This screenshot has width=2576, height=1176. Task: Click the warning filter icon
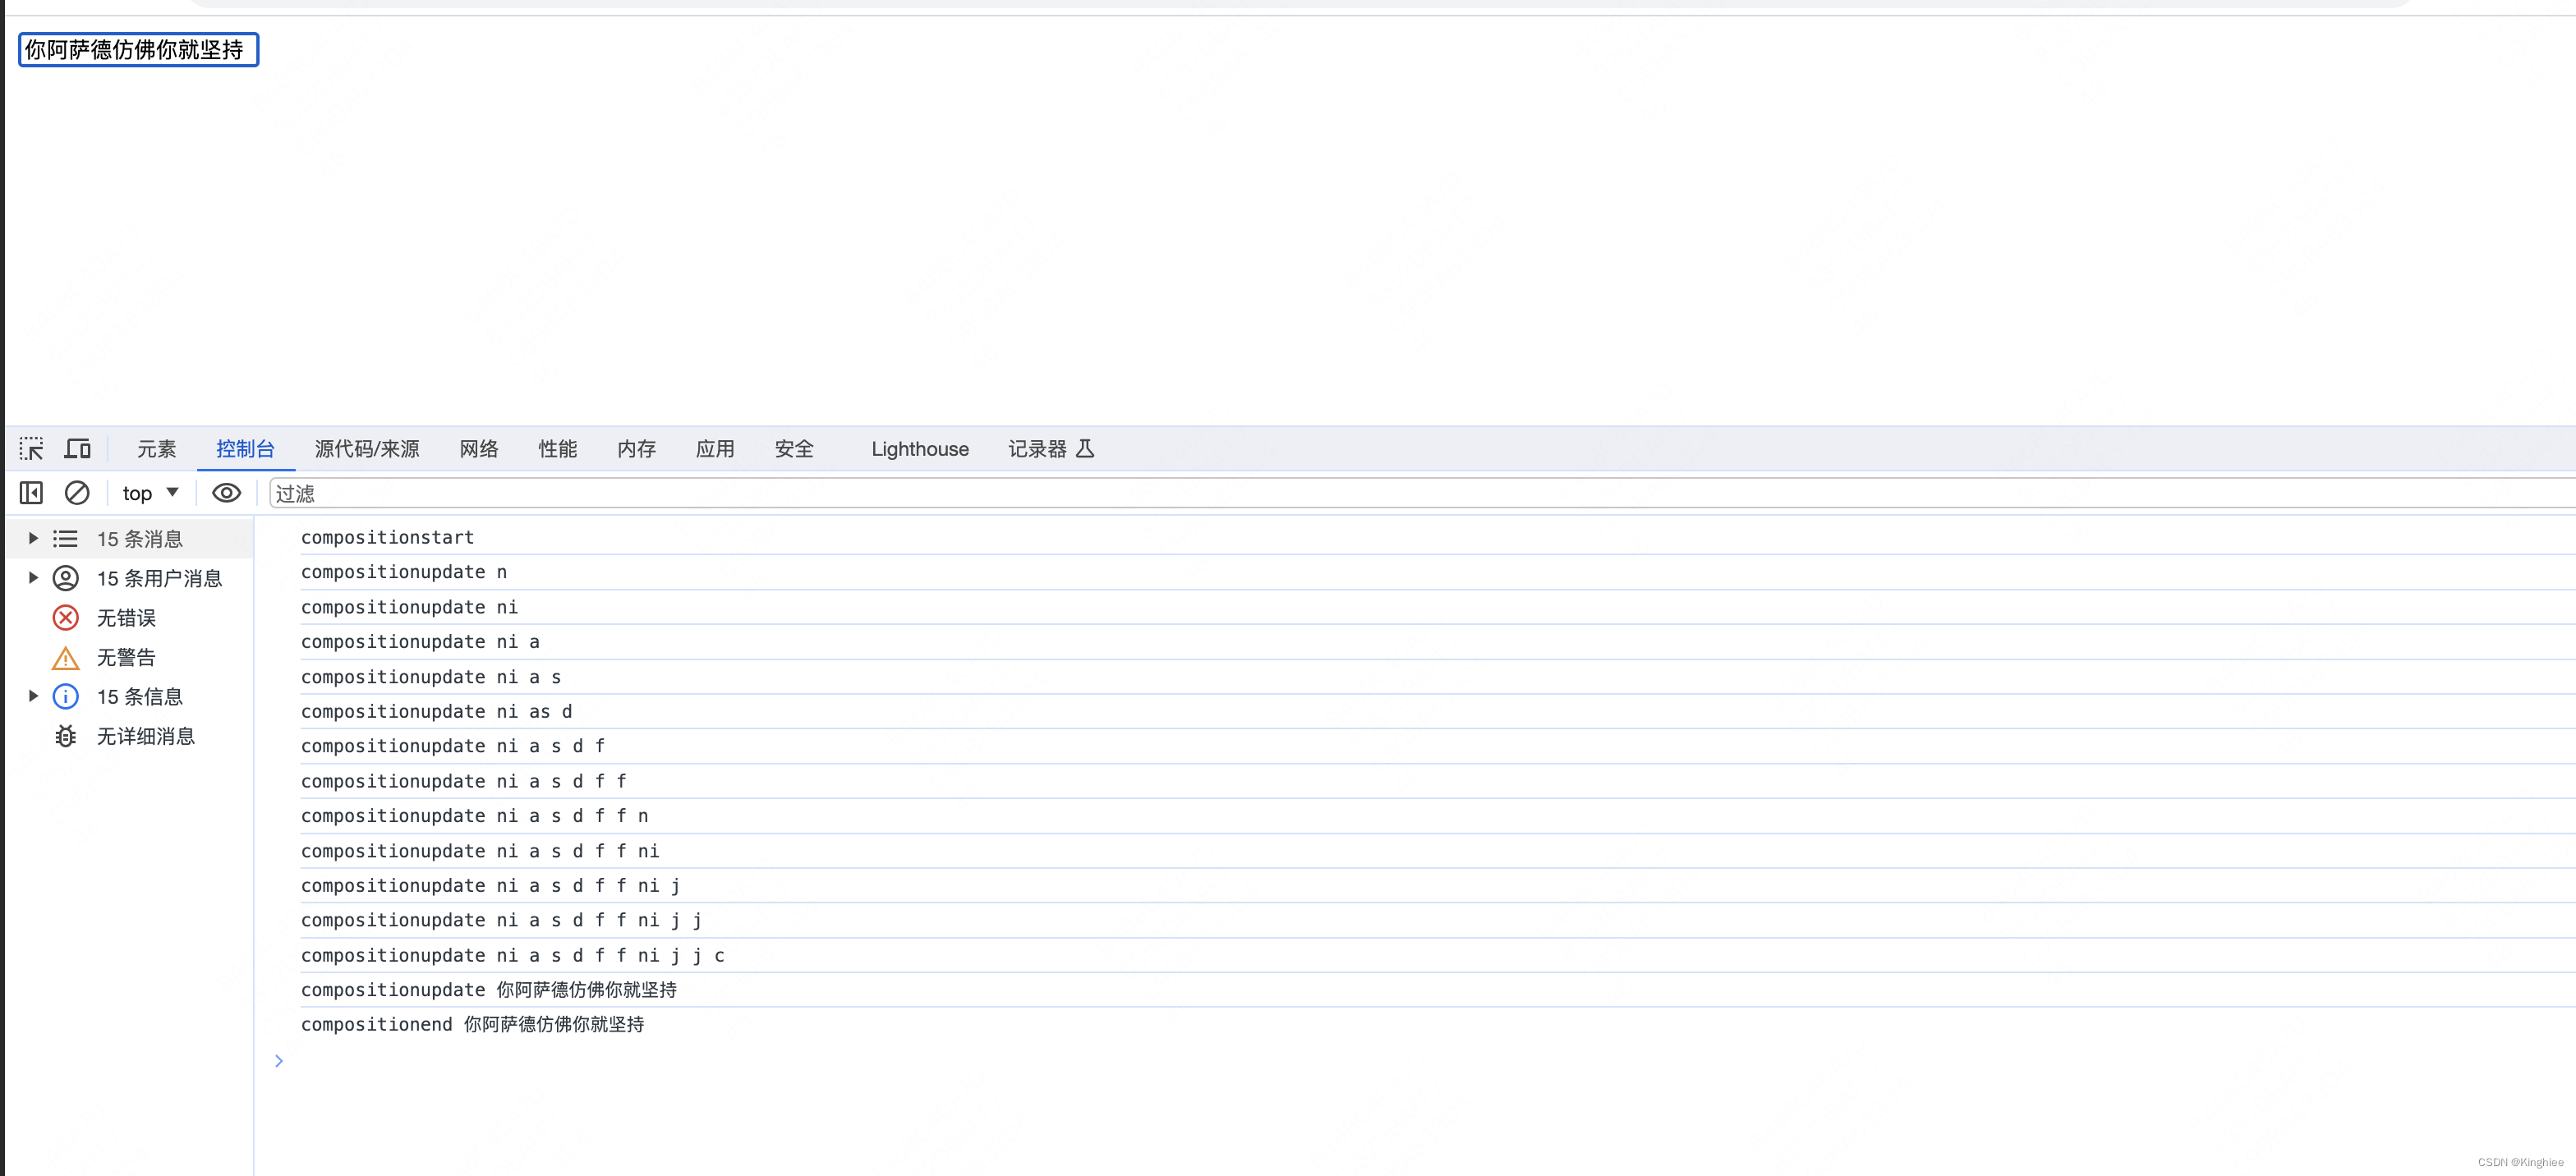pos(66,657)
